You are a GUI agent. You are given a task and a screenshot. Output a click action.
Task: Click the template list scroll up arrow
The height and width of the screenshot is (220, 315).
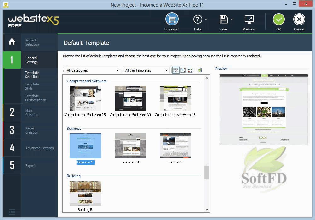(207, 78)
